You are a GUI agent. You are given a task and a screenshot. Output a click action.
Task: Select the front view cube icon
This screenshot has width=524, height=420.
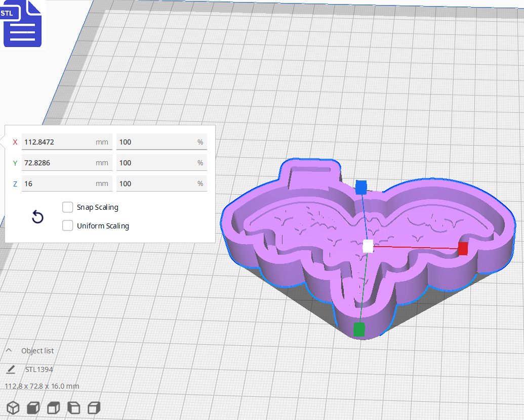tap(33, 408)
